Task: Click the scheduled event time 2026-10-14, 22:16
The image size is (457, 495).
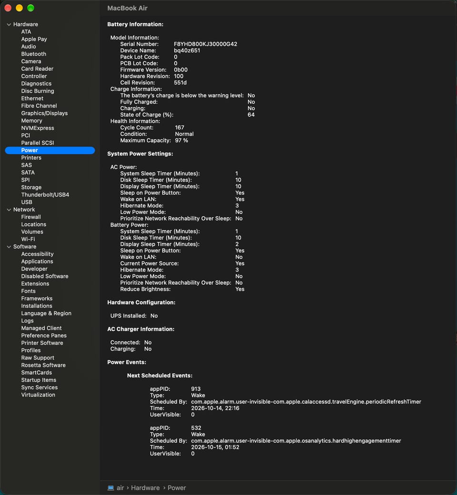Action: (x=215, y=408)
